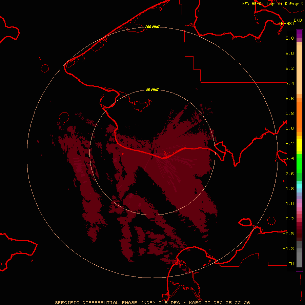305x305 pixels.
Task: Click the DKD units label
Action: (298, 20)
